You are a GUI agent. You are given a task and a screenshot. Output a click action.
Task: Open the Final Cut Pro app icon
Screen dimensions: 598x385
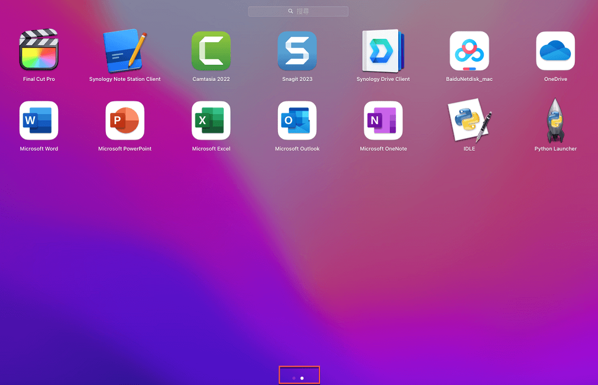(x=39, y=50)
